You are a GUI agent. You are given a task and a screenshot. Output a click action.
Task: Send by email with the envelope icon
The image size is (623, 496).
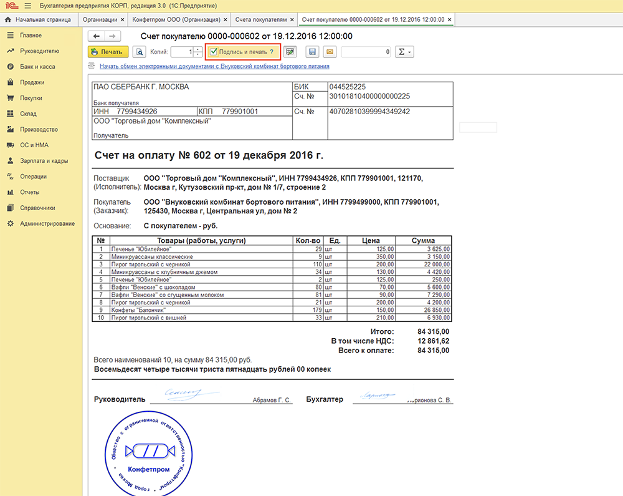point(330,52)
